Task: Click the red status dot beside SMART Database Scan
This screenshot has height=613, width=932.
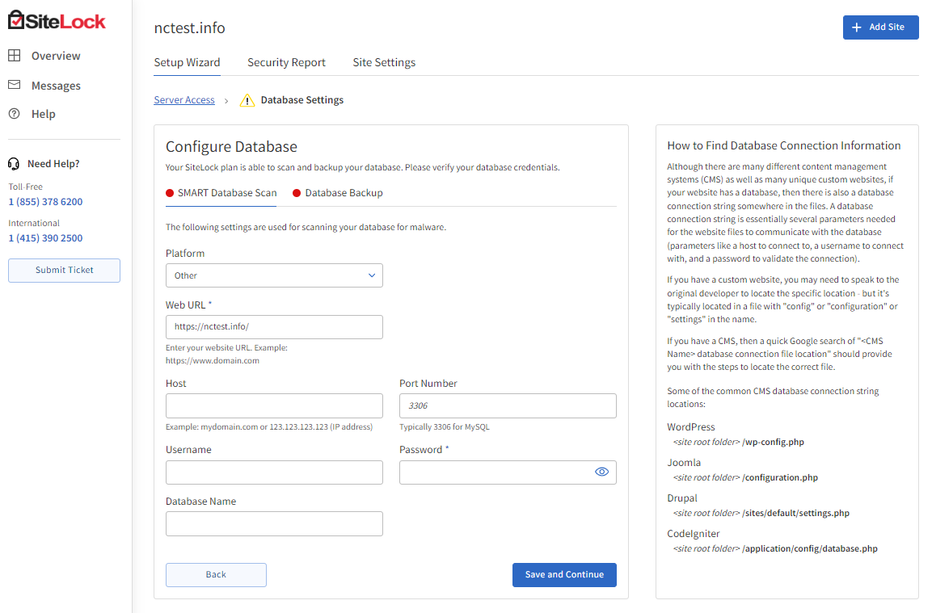Action: point(170,193)
